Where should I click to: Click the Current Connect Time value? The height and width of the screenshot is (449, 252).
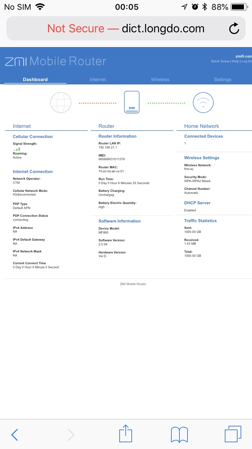click(36, 267)
